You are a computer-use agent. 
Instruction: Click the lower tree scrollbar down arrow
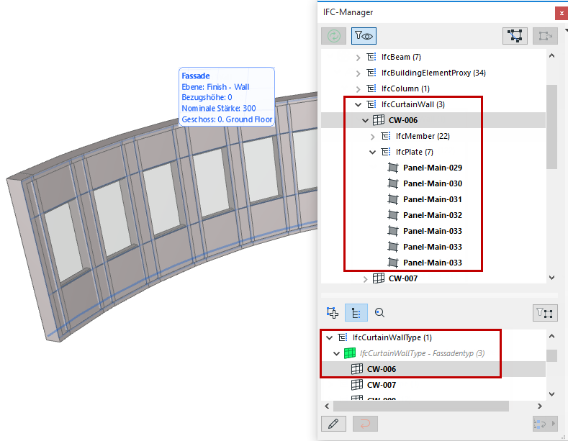pyautogui.click(x=551, y=394)
